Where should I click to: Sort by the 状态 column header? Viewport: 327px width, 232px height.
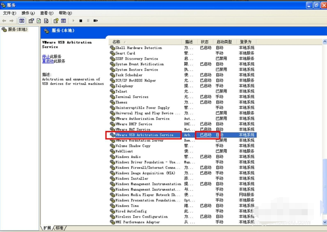[205, 42]
